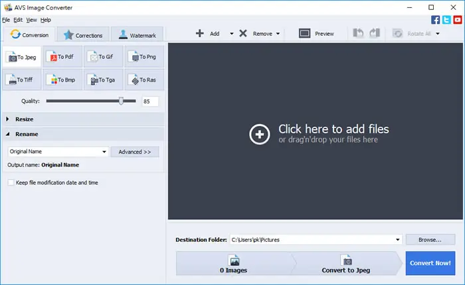Select the To Tga format
Viewport: 465px width, 285px height.
pyautogui.click(x=103, y=80)
